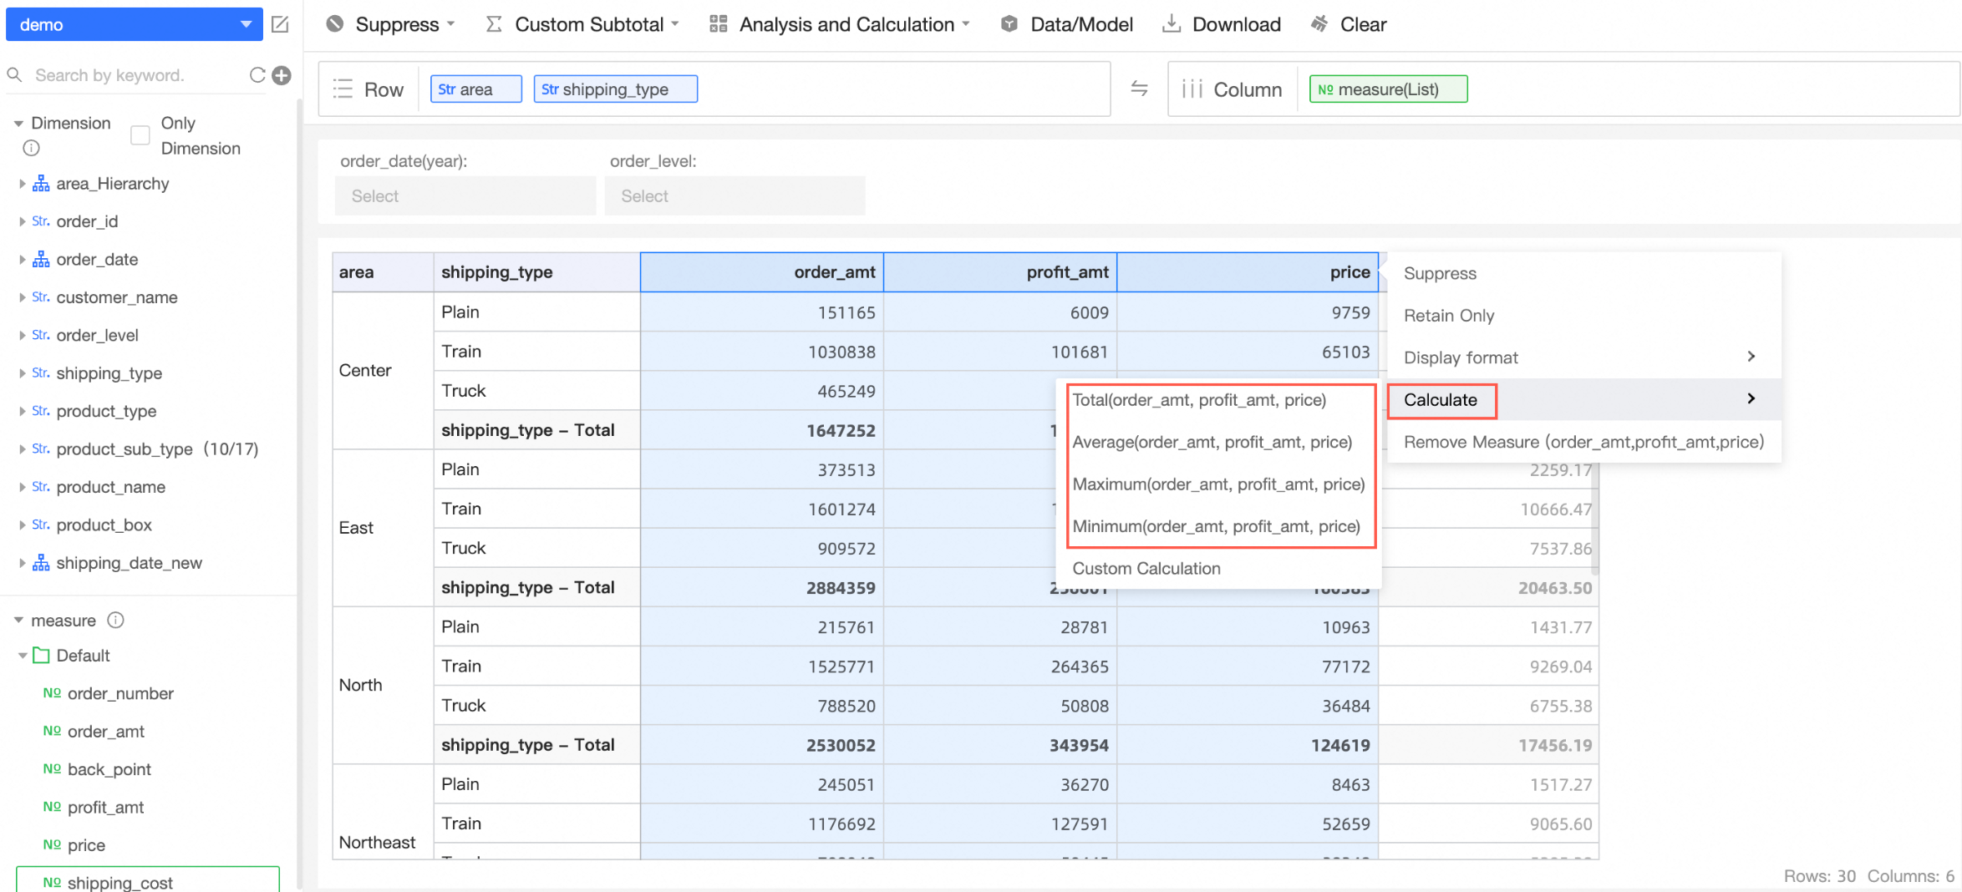Choose Average(order_amt, profit_amt, price) option

point(1212,442)
